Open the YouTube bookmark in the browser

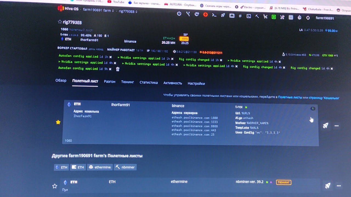tap(116, 2)
